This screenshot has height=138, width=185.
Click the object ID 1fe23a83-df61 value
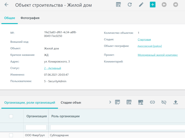[x=60, y=34]
